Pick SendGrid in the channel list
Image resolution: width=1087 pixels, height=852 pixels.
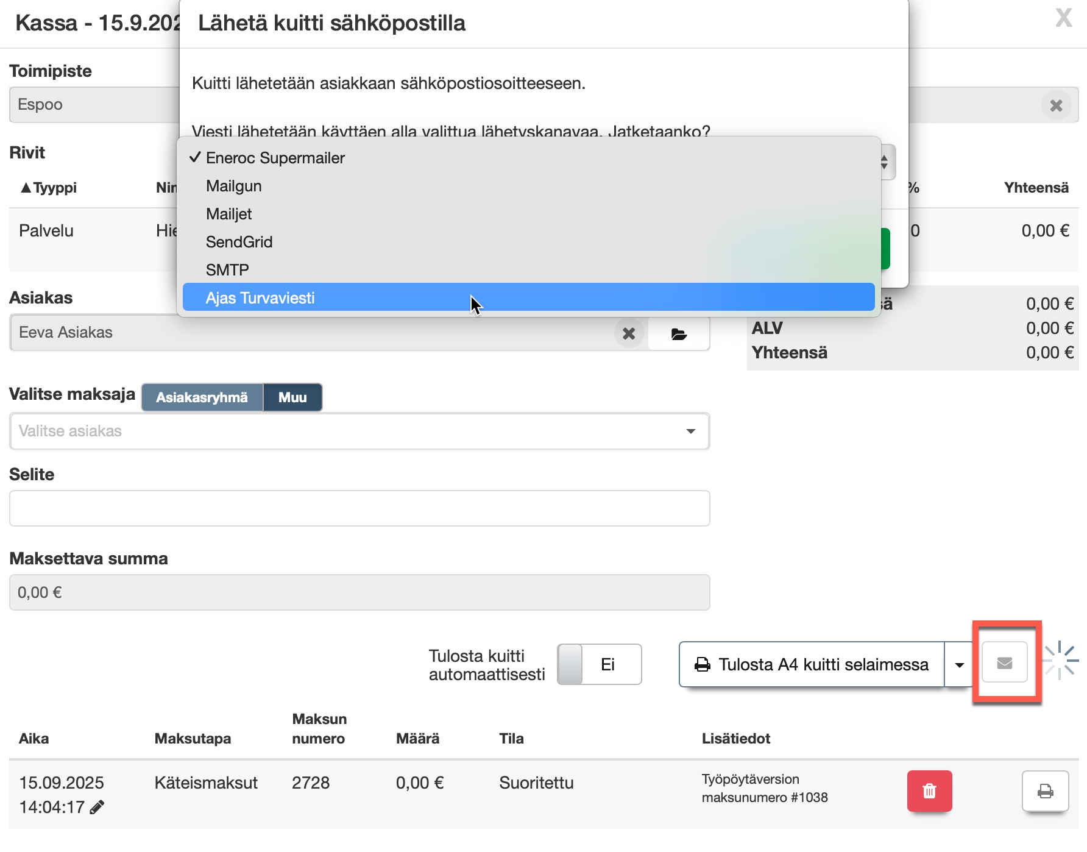(x=239, y=242)
